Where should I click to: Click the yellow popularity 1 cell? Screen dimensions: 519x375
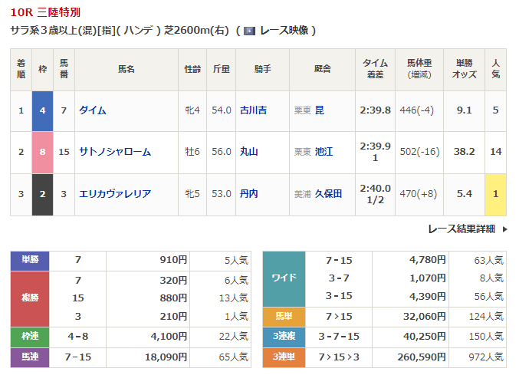point(495,193)
